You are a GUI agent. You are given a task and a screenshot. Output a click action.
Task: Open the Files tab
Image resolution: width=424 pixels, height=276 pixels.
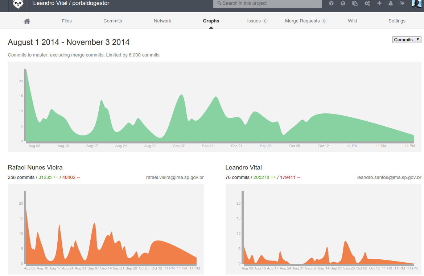(x=66, y=21)
